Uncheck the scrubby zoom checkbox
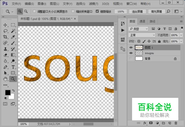Image resolution: width=185 pixels, height=127 pixels. coord(97,11)
